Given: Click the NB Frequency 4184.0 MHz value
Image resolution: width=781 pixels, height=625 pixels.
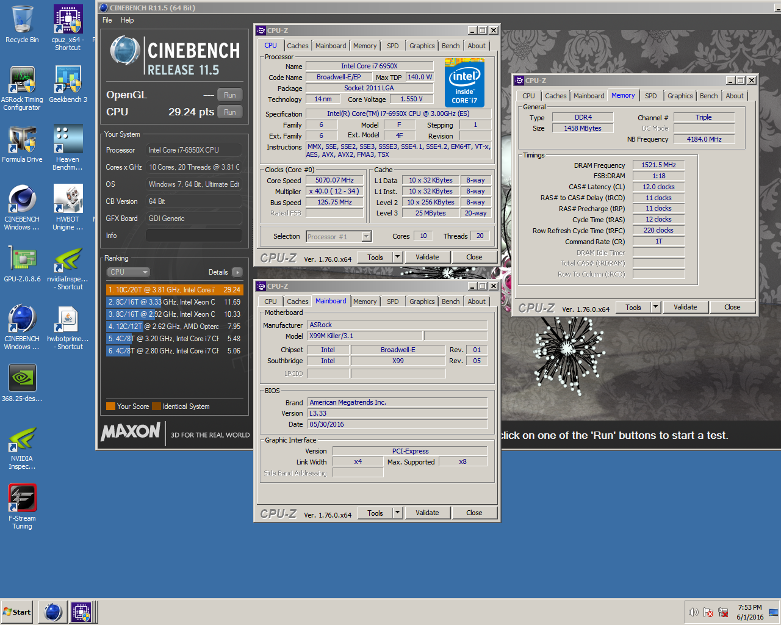Looking at the screenshot, I should [x=704, y=139].
